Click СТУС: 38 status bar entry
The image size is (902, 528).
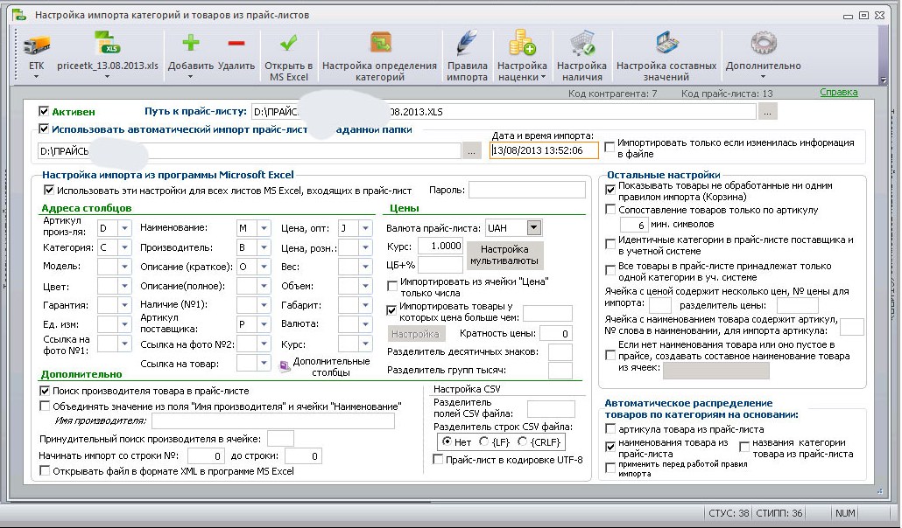pos(729,514)
